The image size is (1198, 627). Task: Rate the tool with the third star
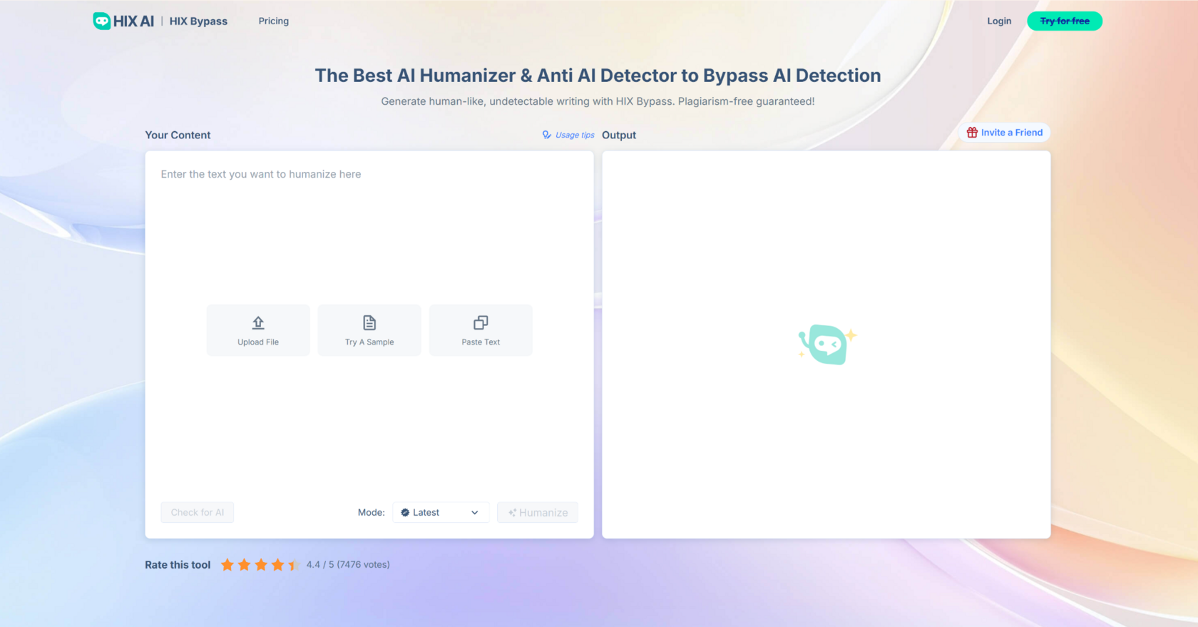point(261,565)
